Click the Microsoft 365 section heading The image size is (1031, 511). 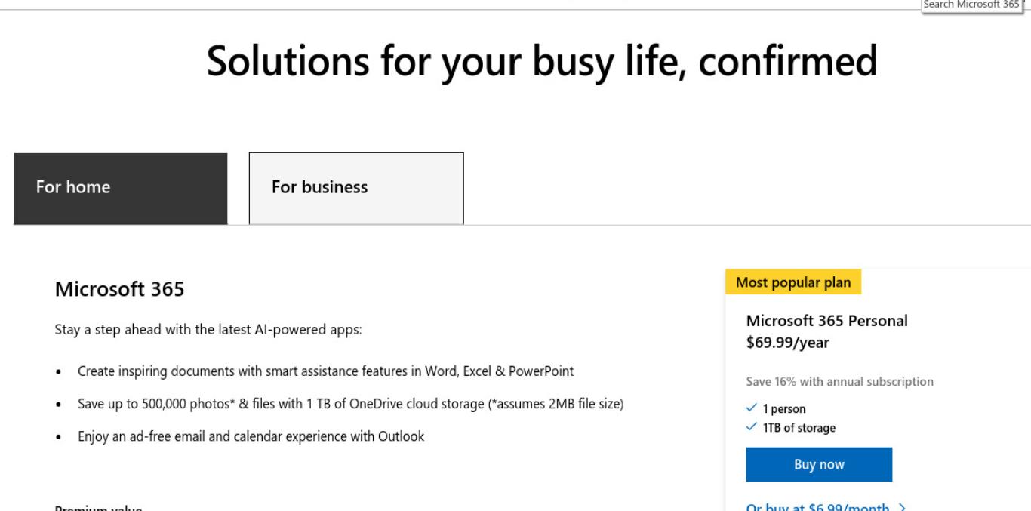(120, 289)
